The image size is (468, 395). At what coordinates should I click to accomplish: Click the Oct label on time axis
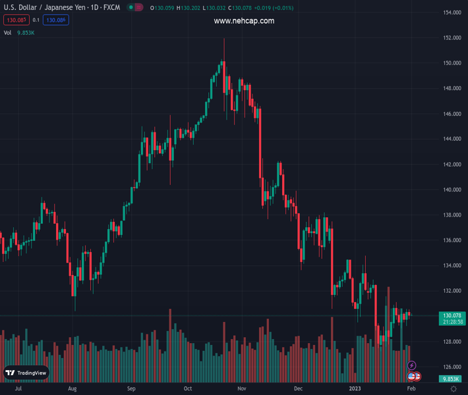click(x=189, y=389)
